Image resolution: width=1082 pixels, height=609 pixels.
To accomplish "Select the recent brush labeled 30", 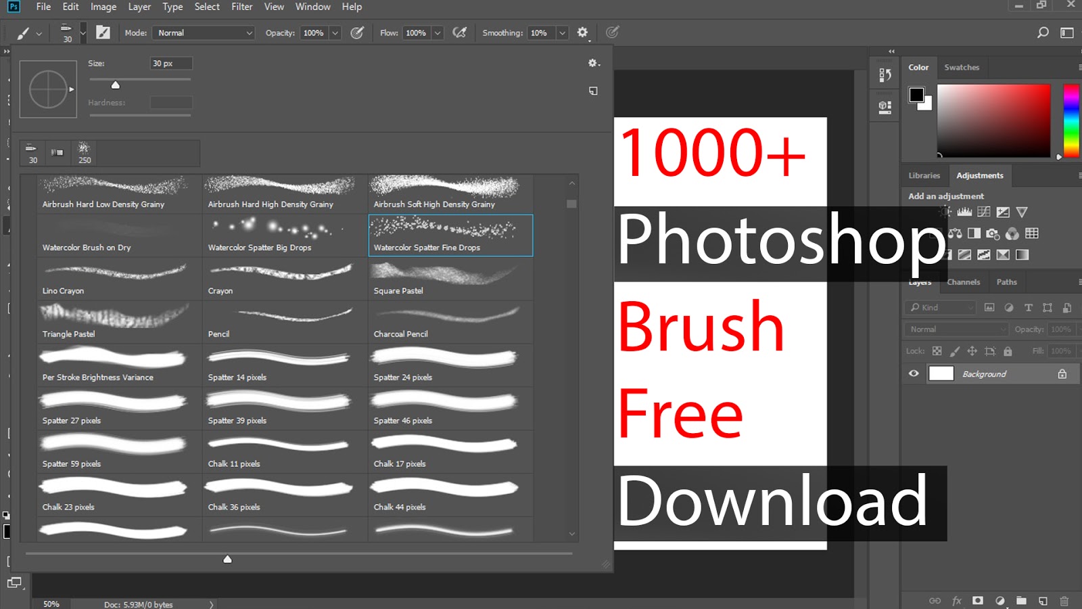I will [x=32, y=153].
